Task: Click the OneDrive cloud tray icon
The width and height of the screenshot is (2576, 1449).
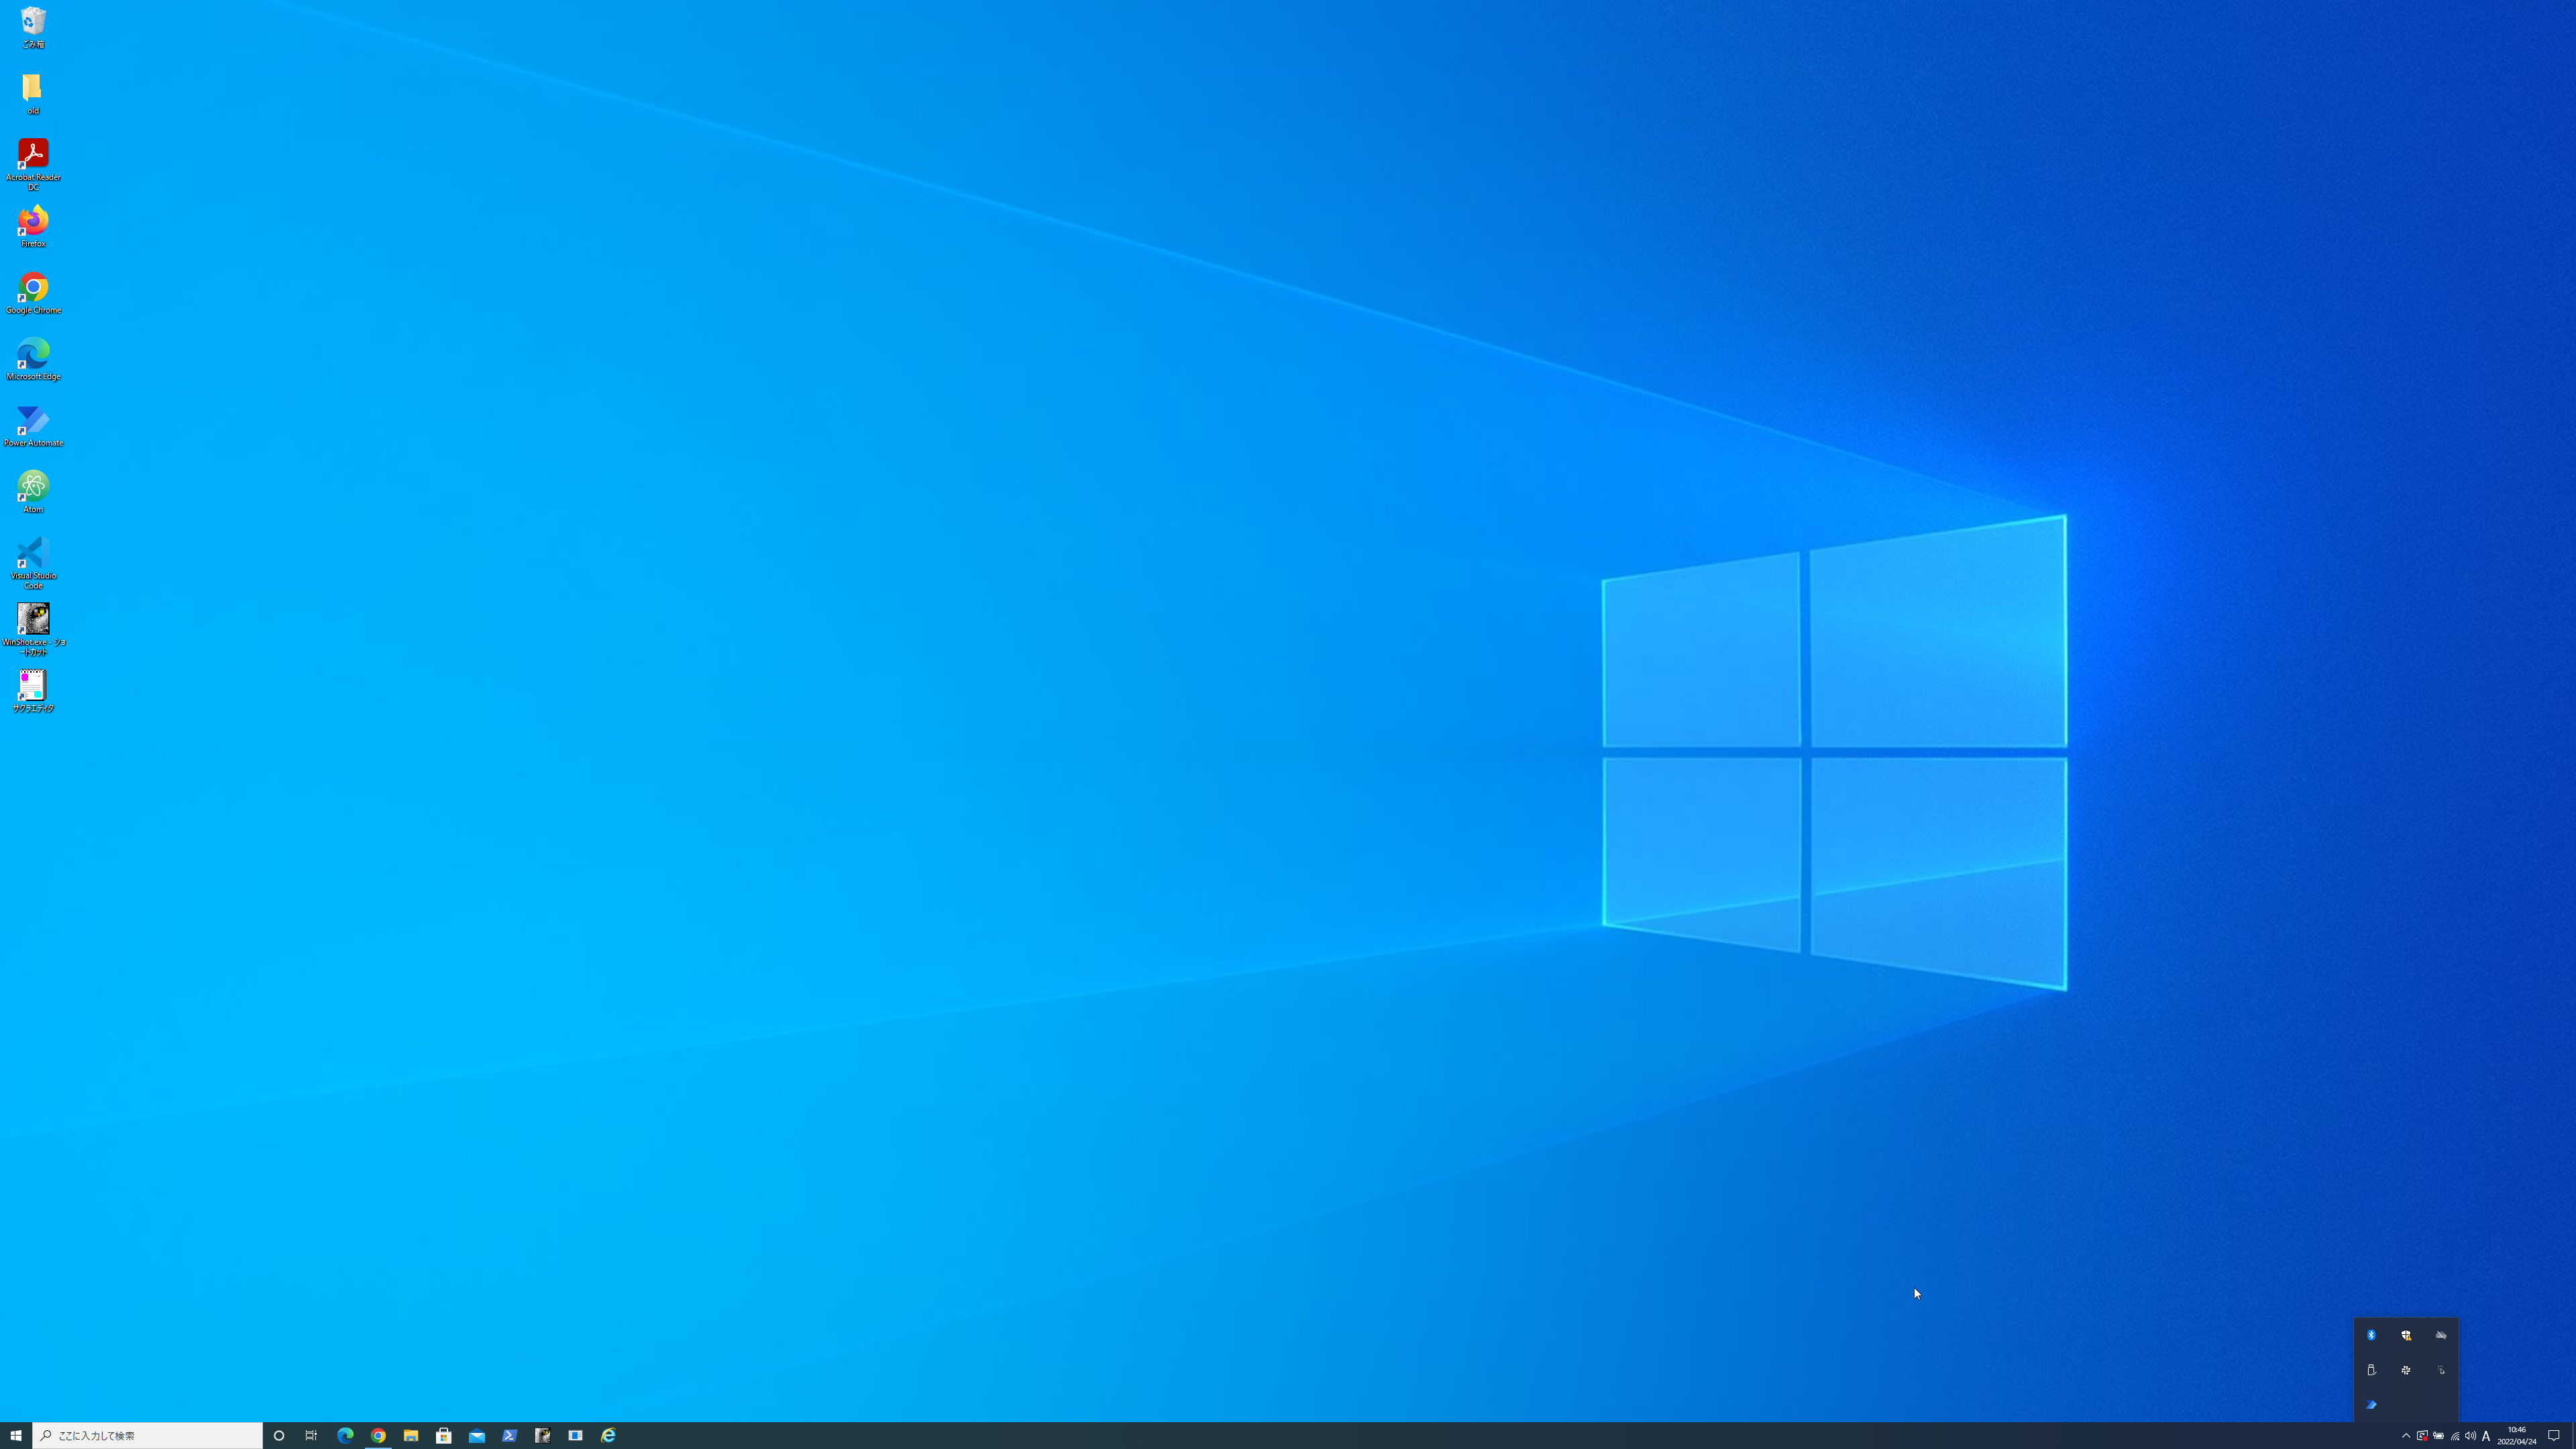Action: click(x=2441, y=1335)
